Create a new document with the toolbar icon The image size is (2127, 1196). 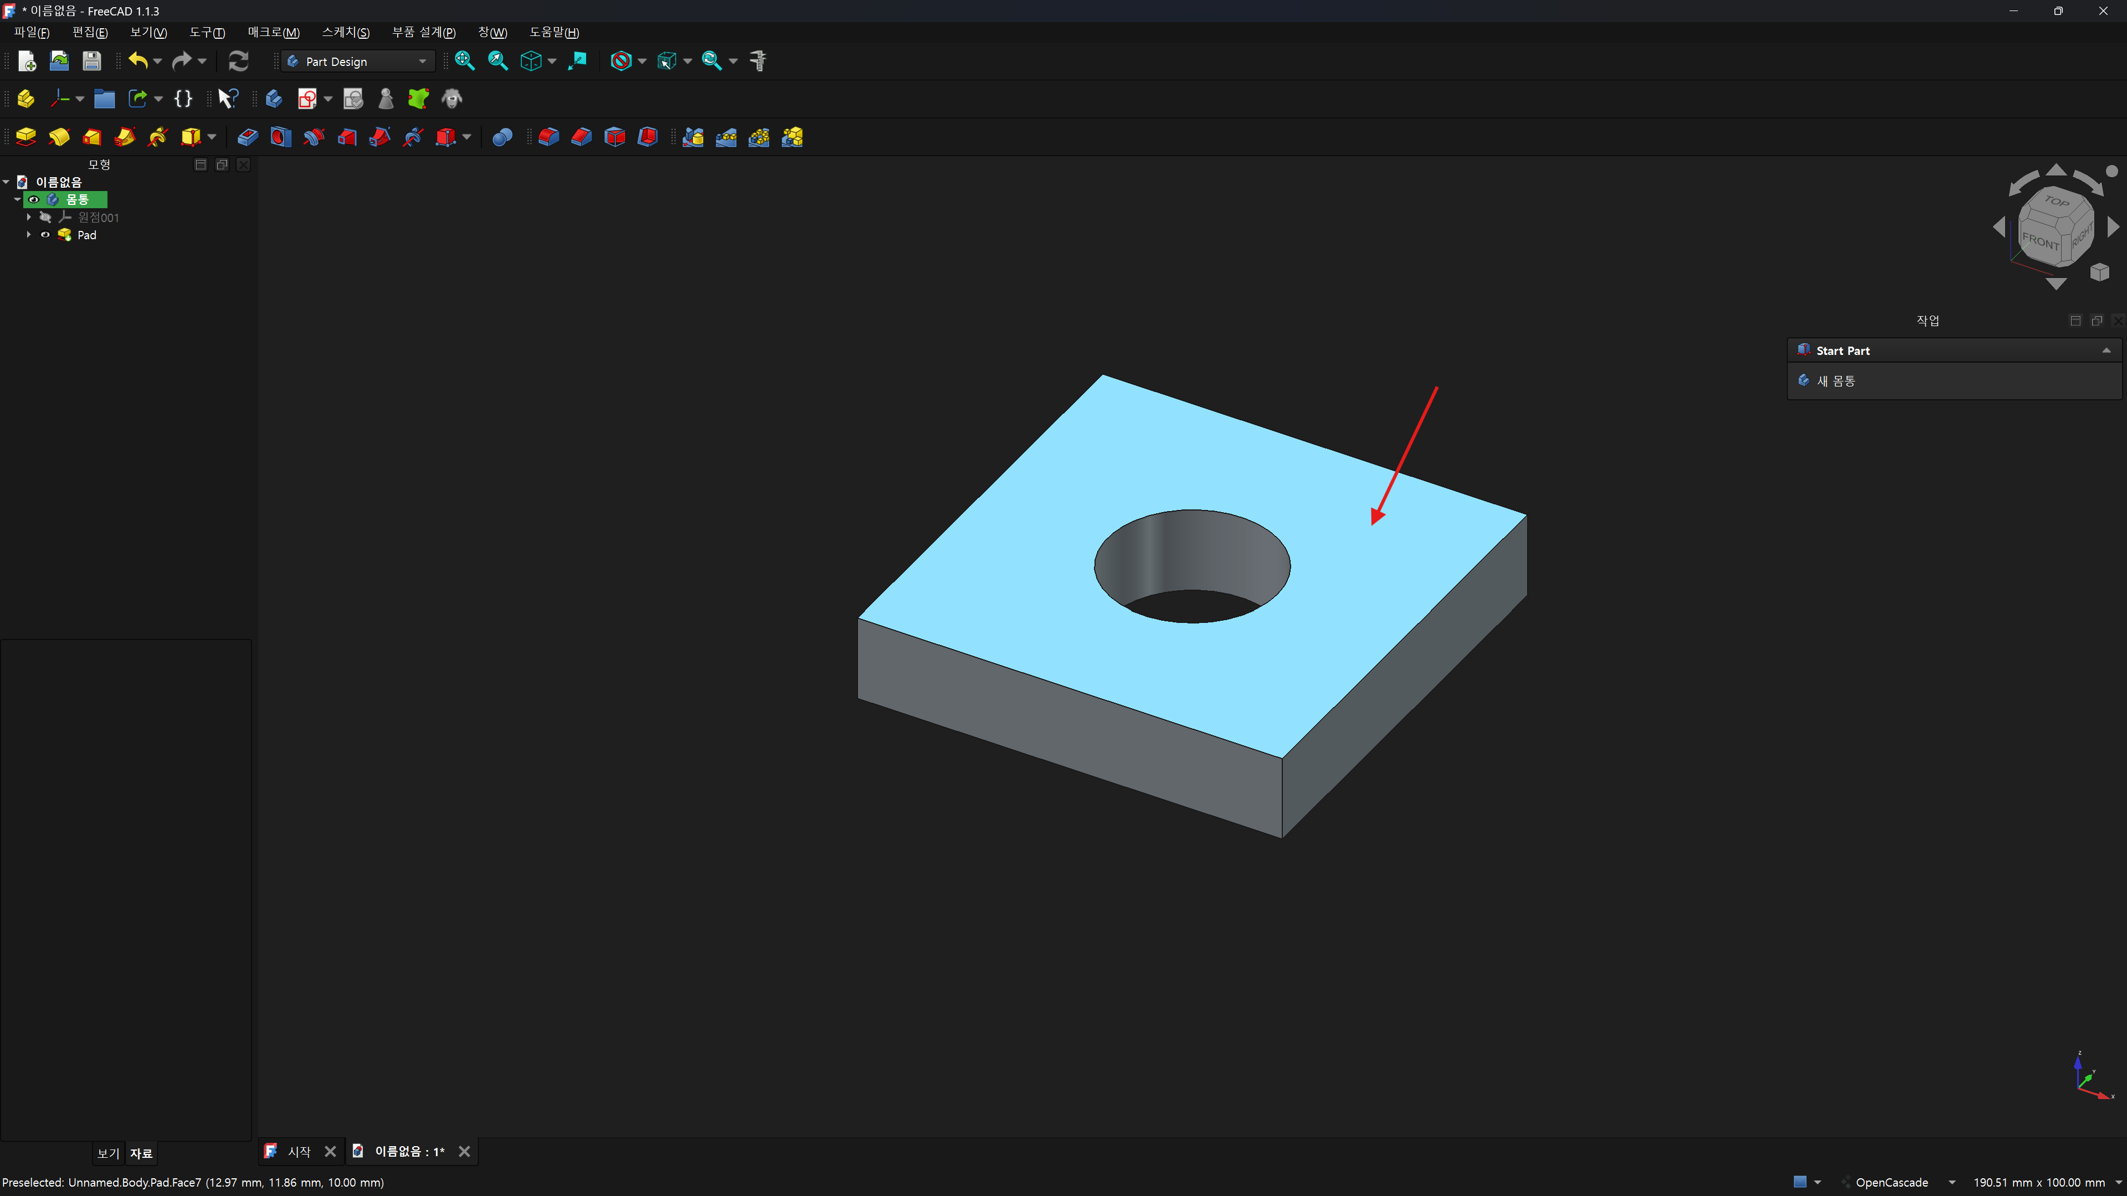(x=27, y=61)
